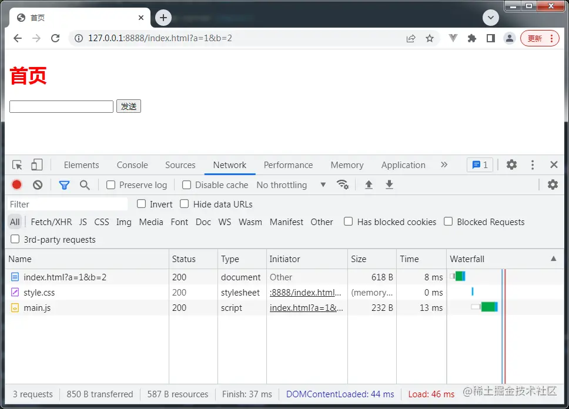Viewport: 569px width, 409px height.
Task: Check Hide data URLs checkbox
Action: 185,204
